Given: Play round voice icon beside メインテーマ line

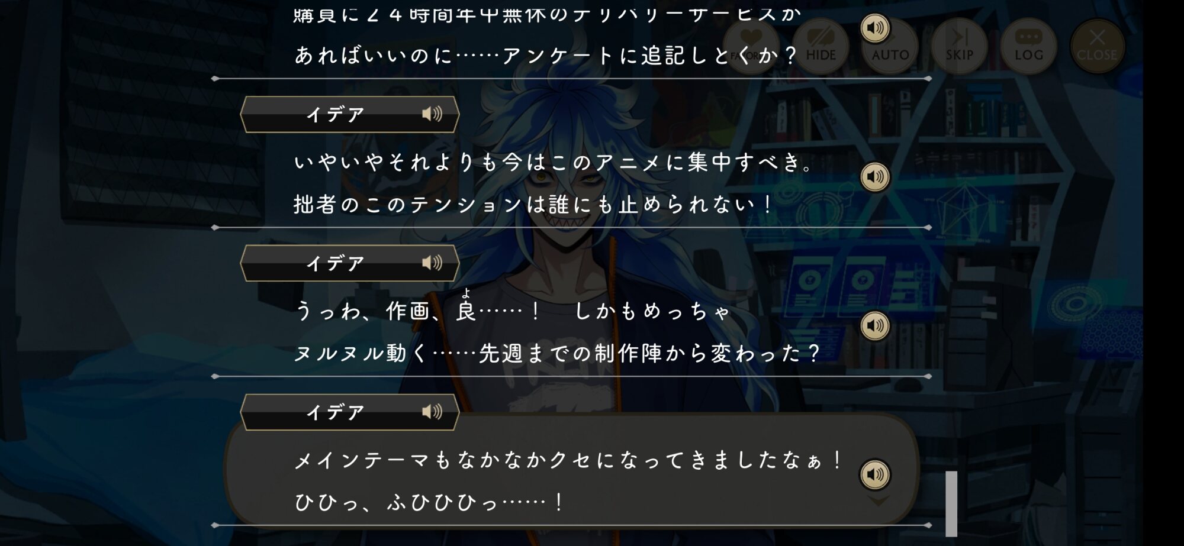Looking at the screenshot, I should pos(875,474).
